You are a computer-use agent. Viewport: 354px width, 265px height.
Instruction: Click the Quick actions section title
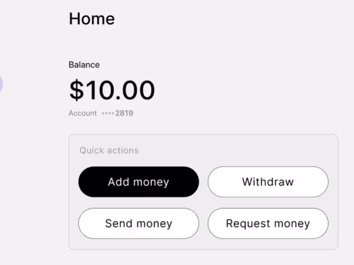[x=109, y=150]
